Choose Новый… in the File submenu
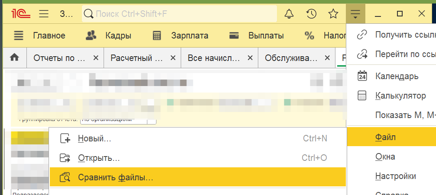This screenshot has height=195, width=436. pyautogui.click(x=198, y=138)
